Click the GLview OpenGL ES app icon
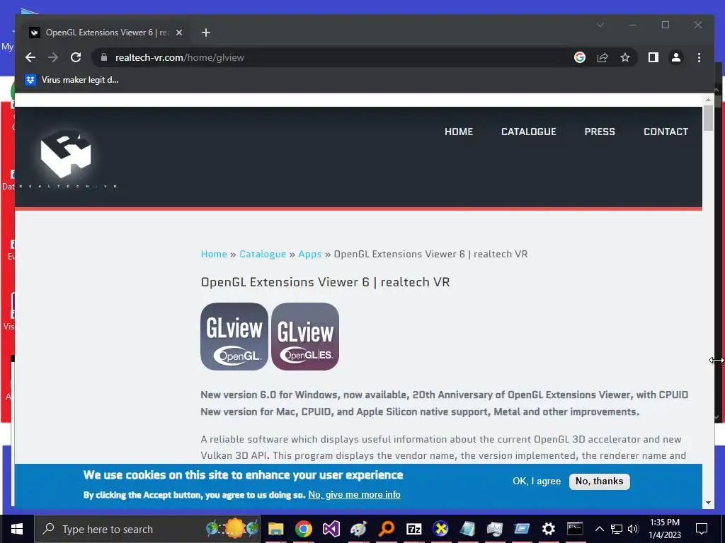This screenshot has width=725, height=543. click(x=305, y=336)
